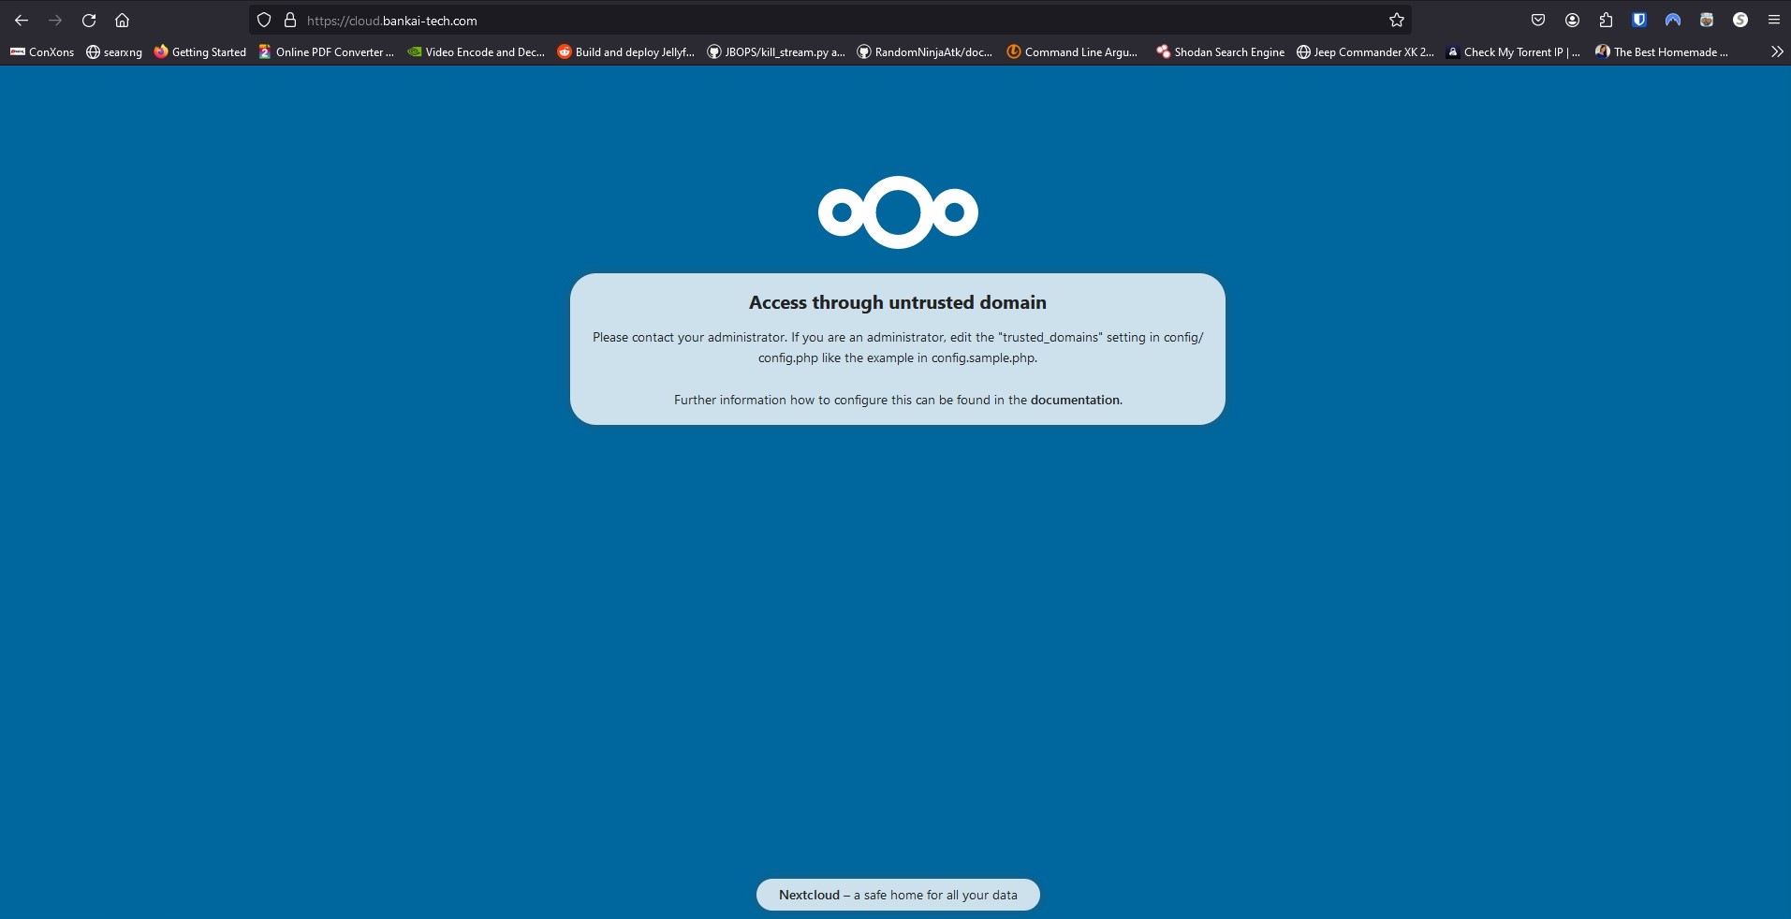
Task: Reload the current page
Action: (x=89, y=20)
